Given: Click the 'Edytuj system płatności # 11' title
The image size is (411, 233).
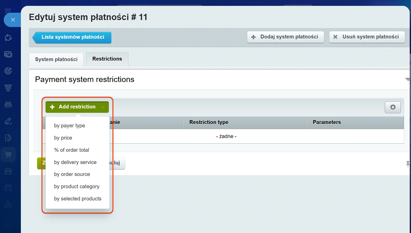Looking at the screenshot, I should (x=88, y=17).
